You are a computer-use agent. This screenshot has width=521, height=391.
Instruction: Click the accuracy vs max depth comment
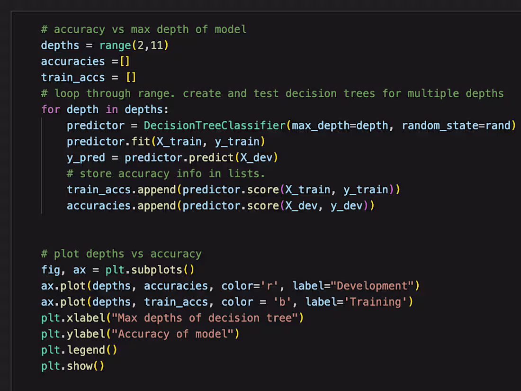point(142,29)
